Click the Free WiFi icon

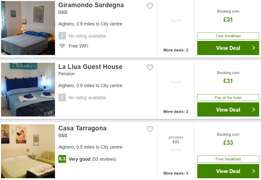click(x=62, y=46)
